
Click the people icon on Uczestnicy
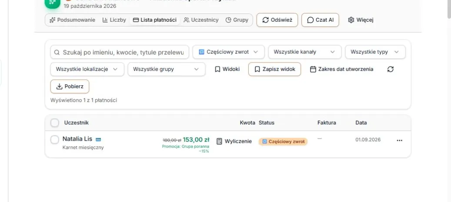click(187, 20)
